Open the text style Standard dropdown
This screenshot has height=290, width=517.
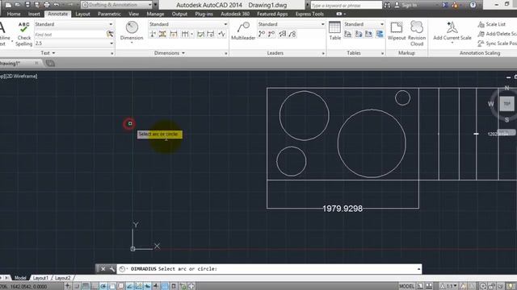click(74, 24)
